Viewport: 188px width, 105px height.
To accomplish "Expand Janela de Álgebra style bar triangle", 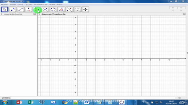I will [x=2, y=14].
